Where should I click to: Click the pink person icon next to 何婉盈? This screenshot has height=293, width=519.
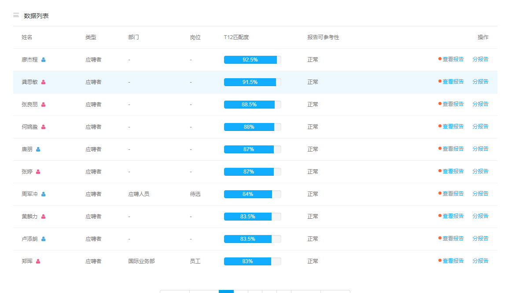point(44,127)
